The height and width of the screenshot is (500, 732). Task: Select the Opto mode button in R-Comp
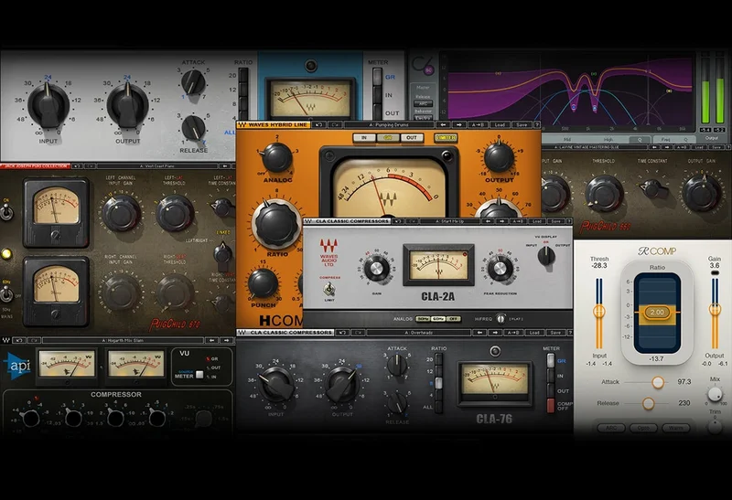[643, 428]
